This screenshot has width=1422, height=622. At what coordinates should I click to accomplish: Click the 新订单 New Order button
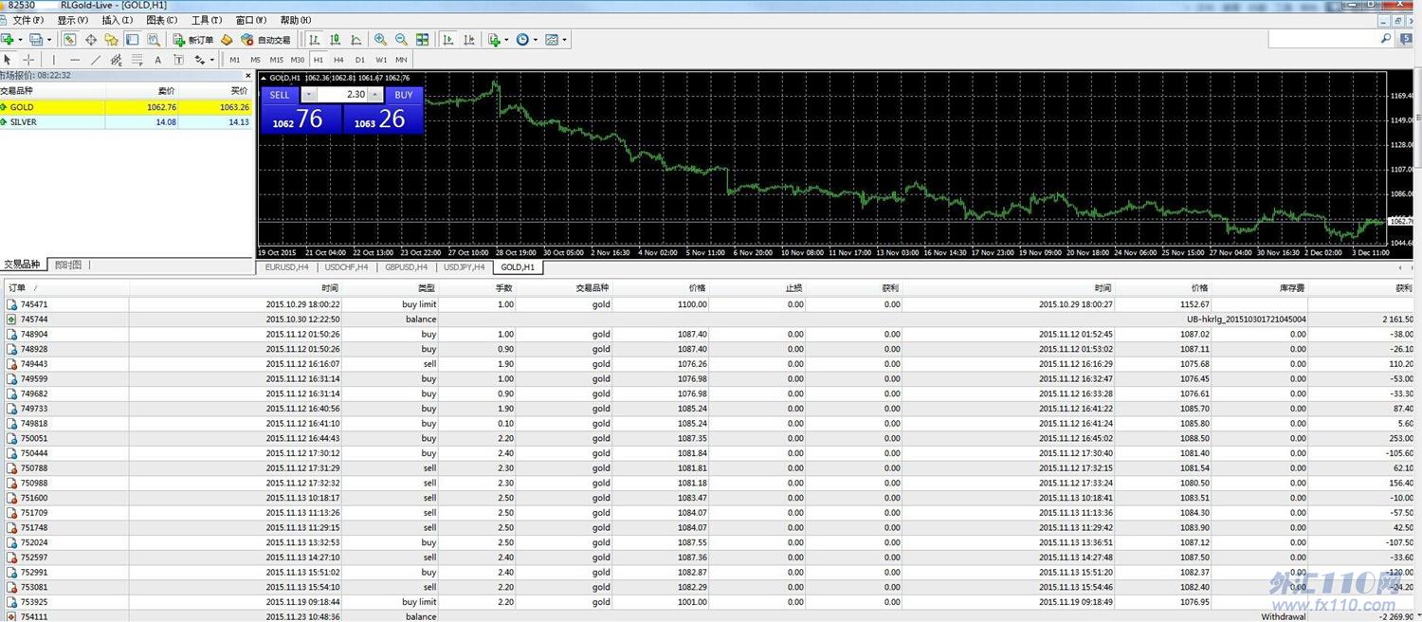193,40
